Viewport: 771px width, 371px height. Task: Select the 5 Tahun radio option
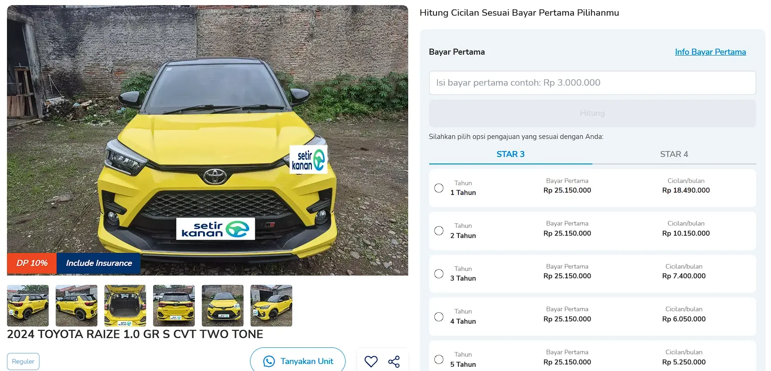click(439, 359)
